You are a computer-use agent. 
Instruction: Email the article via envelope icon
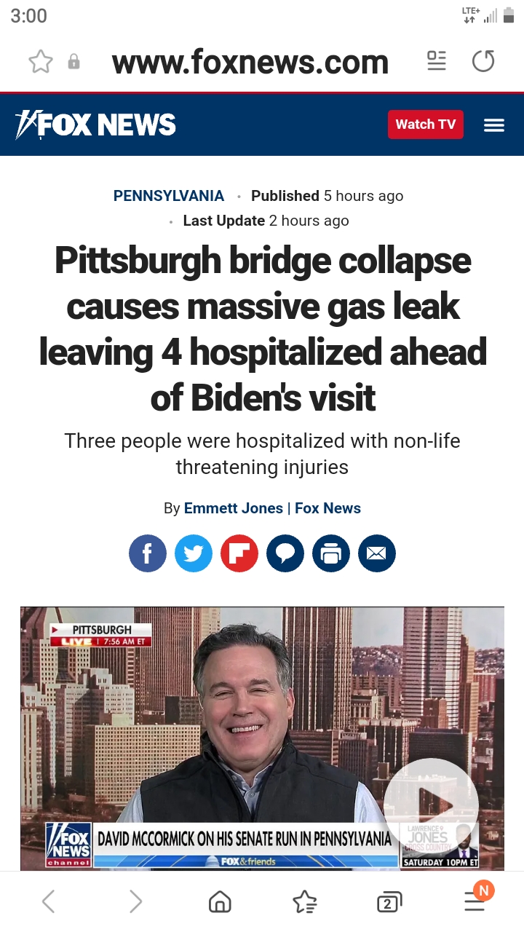[x=377, y=553]
